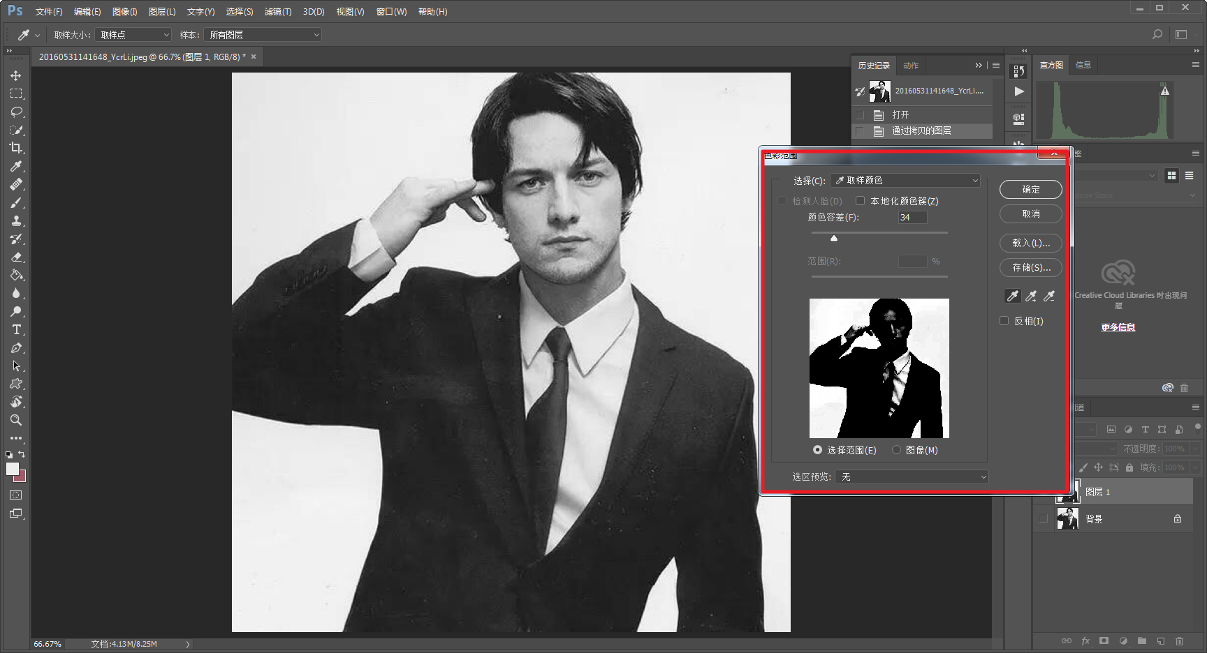Viewport: 1207px width, 653px height.
Task: Click the 颜色容差 value field
Action: tap(912, 218)
